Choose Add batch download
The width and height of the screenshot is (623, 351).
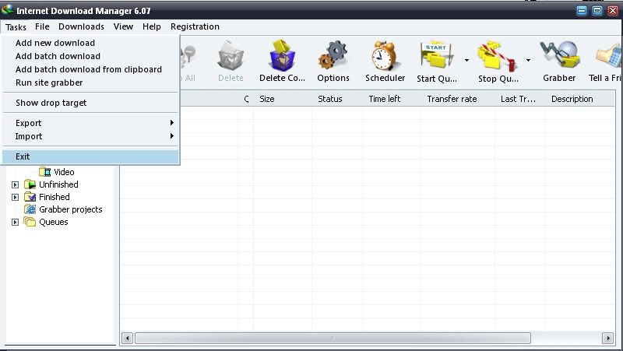(x=90, y=56)
